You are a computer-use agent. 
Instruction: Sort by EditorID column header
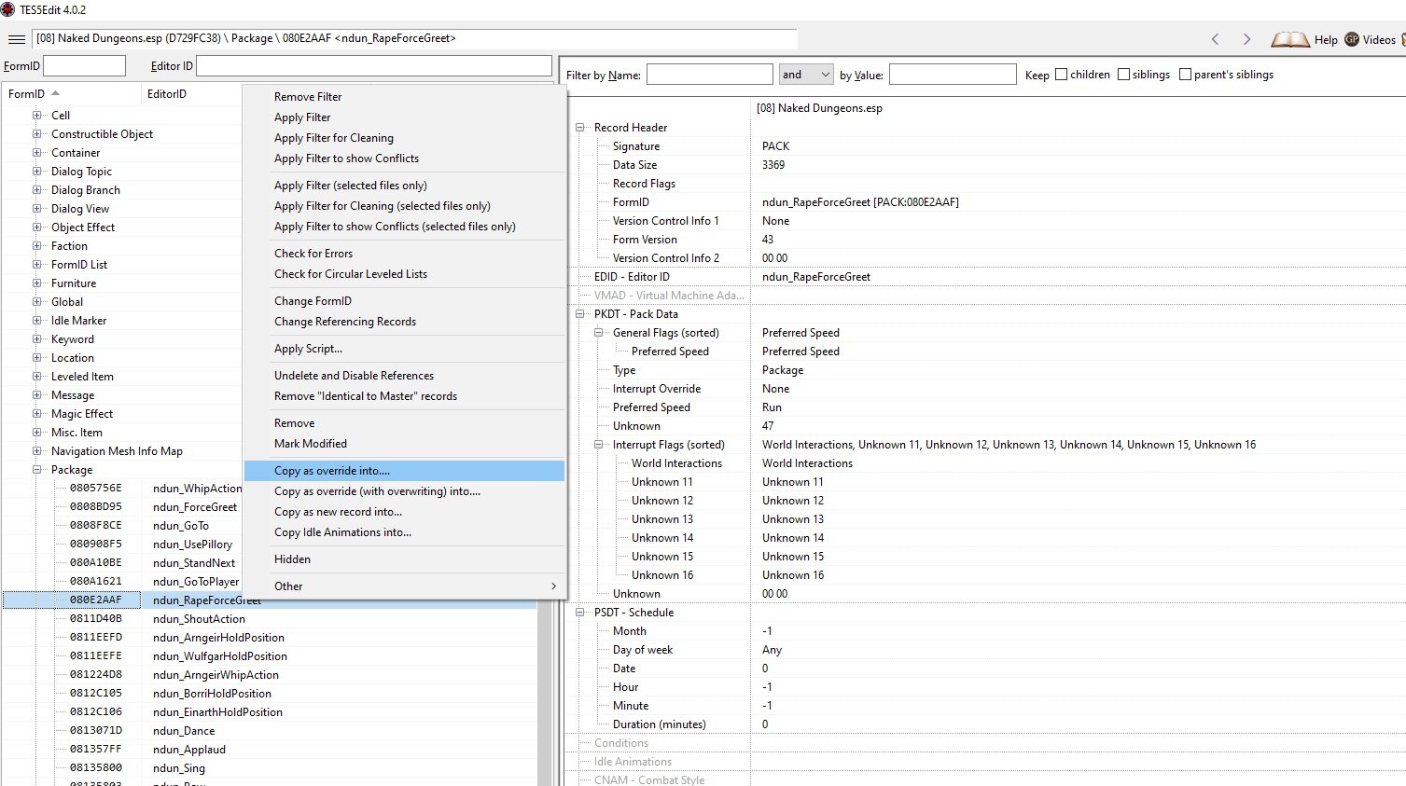[191, 94]
